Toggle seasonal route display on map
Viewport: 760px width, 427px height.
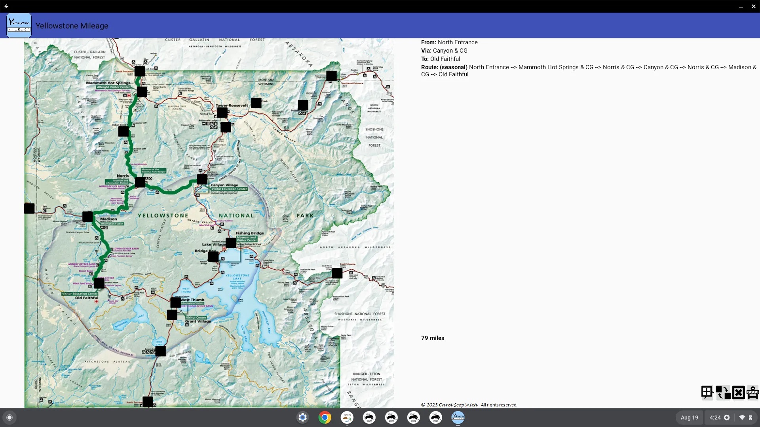[x=752, y=393]
